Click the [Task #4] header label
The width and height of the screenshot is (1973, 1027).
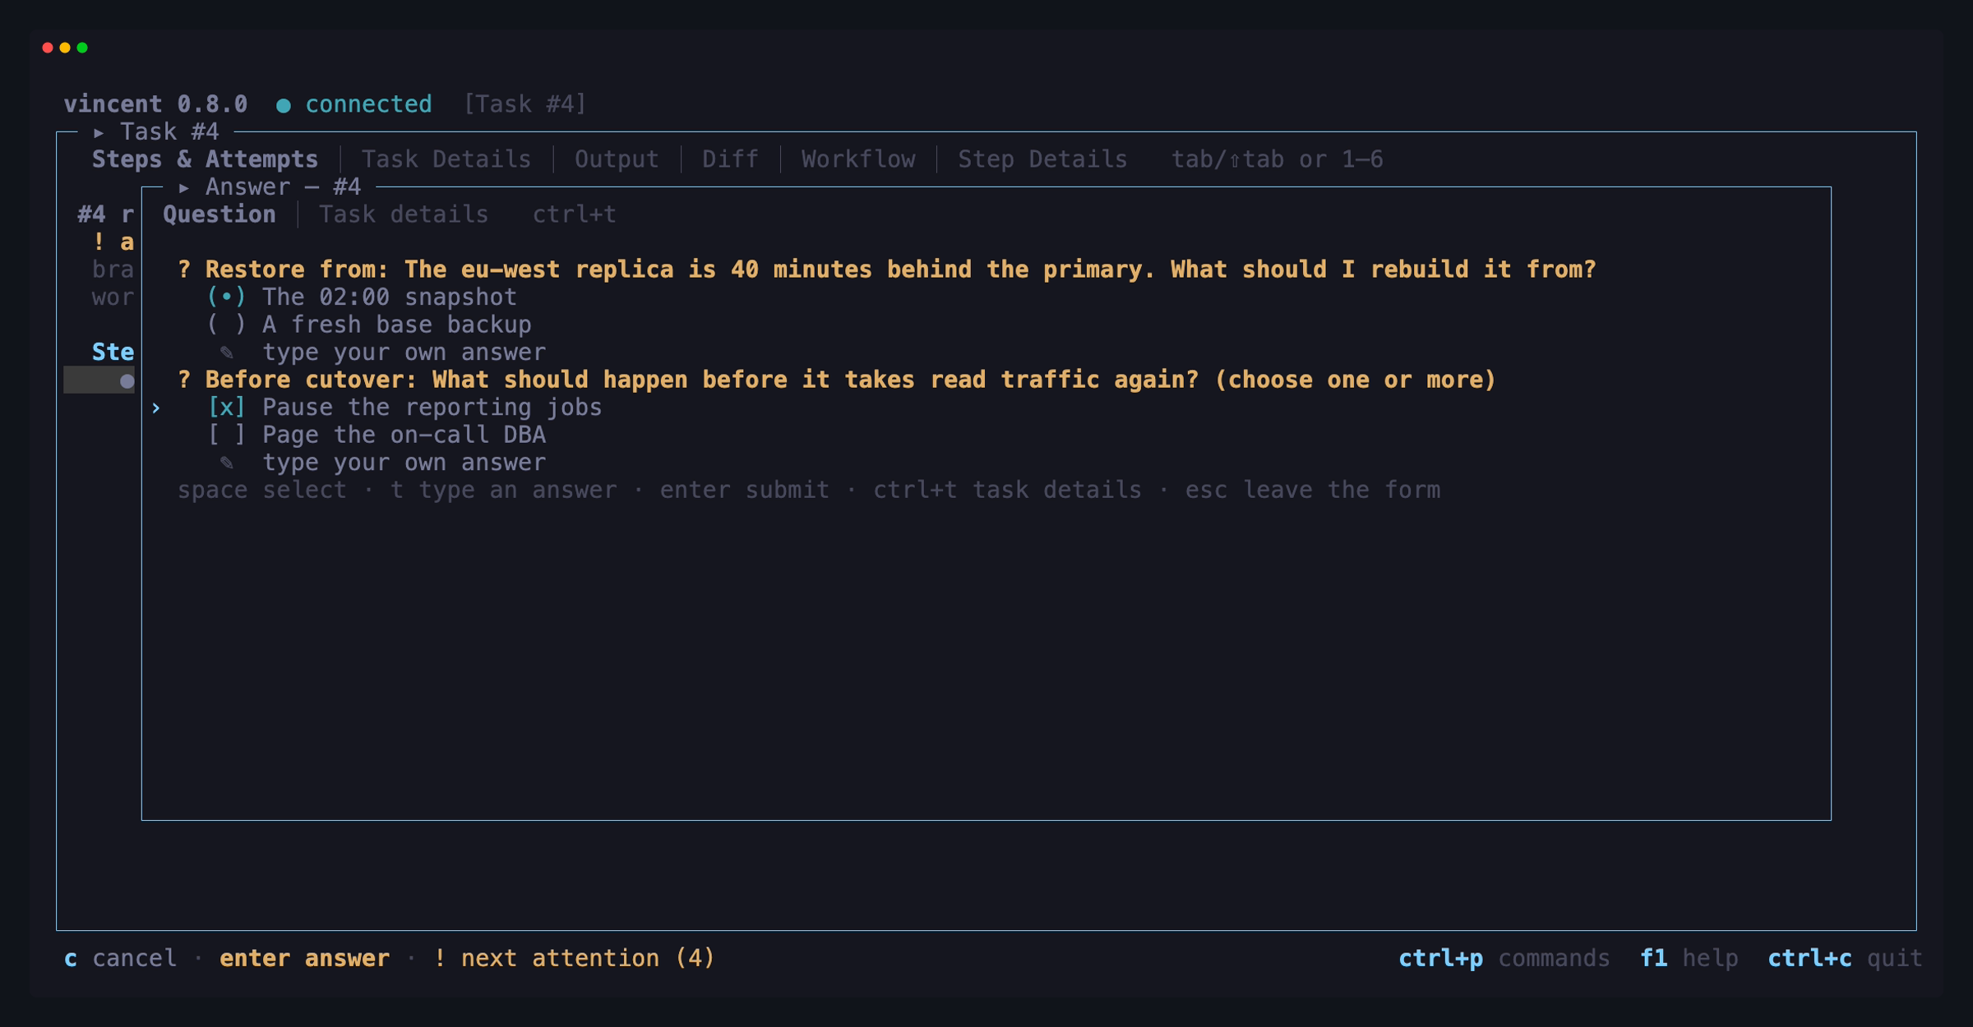524,104
